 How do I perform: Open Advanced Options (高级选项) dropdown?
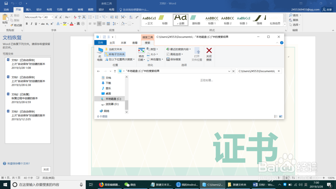[x=175, y=54]
